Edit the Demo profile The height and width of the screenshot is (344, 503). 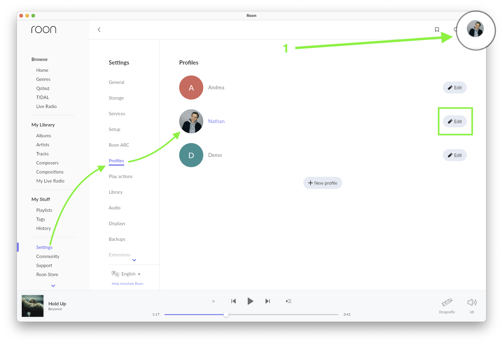tap(455, 155)
